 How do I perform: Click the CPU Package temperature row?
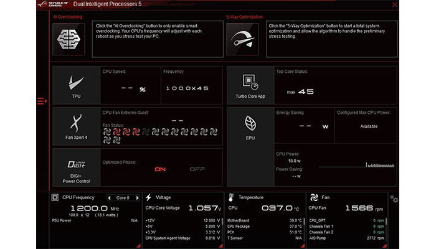pos(265,226)
